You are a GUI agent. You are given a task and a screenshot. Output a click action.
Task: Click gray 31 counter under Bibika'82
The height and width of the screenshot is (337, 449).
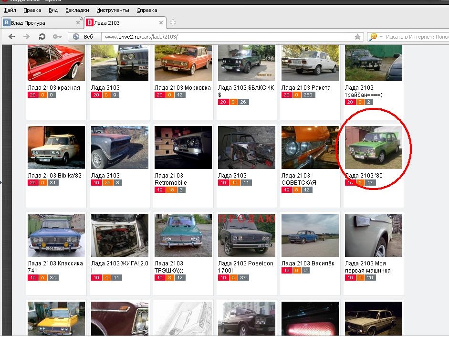click(53, 182)
